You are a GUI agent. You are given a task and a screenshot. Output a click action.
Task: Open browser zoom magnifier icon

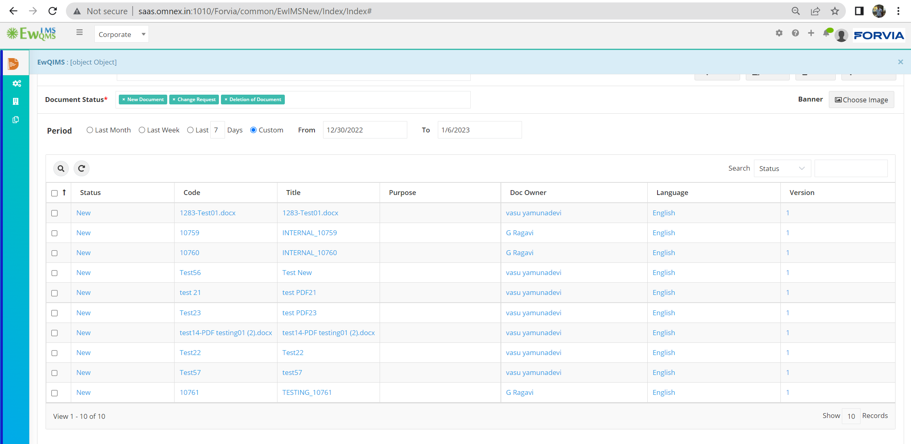795,11
